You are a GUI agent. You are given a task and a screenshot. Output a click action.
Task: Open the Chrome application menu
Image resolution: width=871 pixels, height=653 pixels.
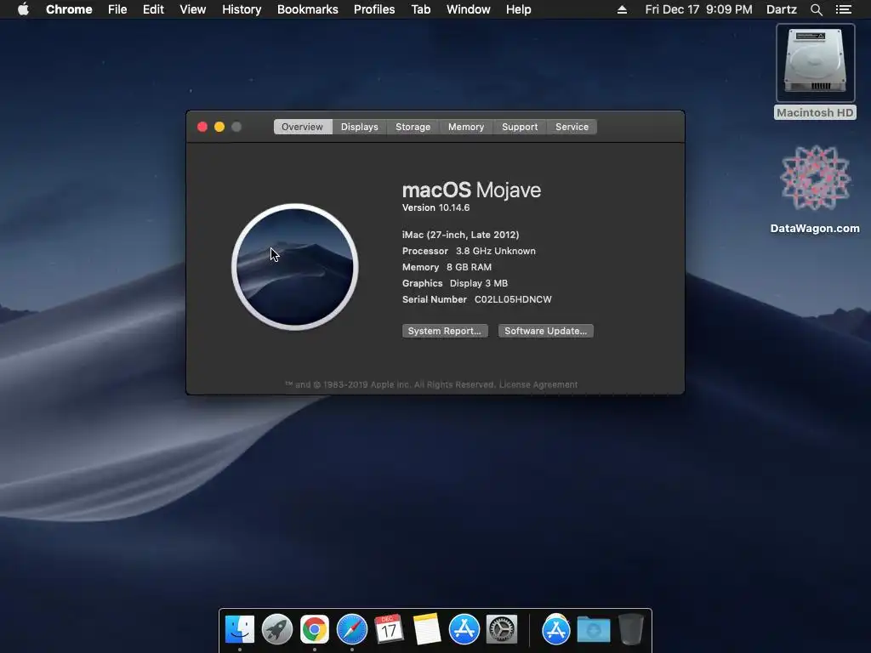[69, 9]
